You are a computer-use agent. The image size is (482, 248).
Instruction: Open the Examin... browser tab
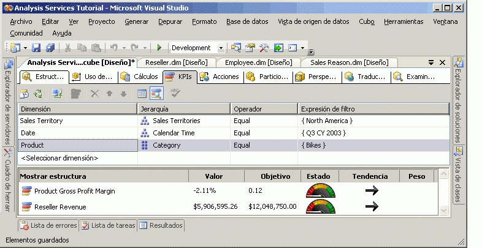point(415,77)
